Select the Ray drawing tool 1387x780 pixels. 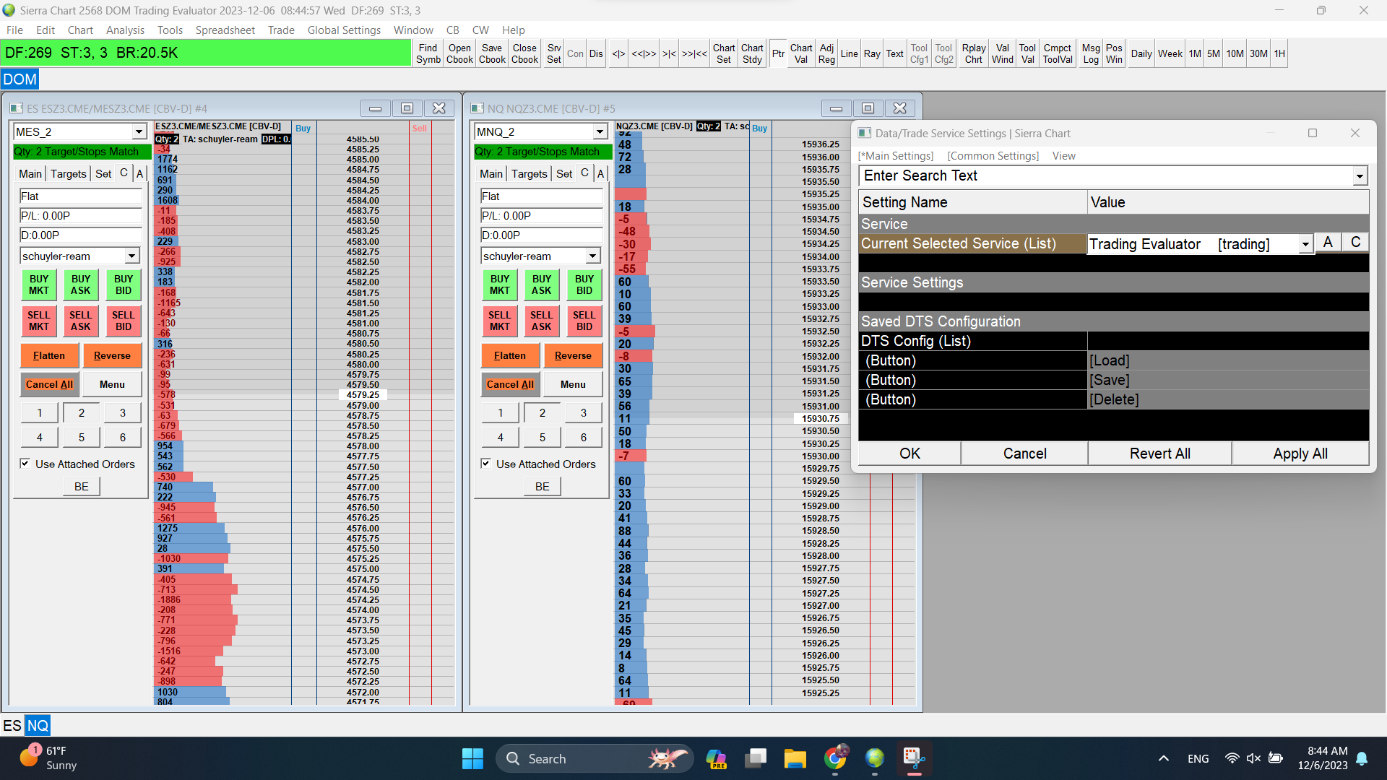872,53
